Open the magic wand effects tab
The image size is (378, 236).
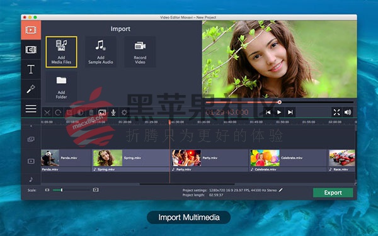pyautogui.click(x=31, y=89)
